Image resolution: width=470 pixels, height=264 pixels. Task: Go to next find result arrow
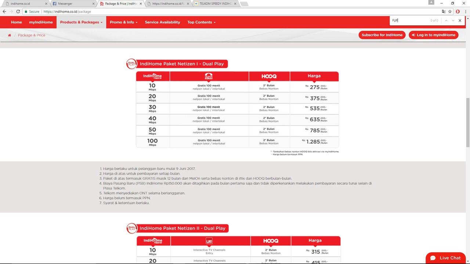453,21
